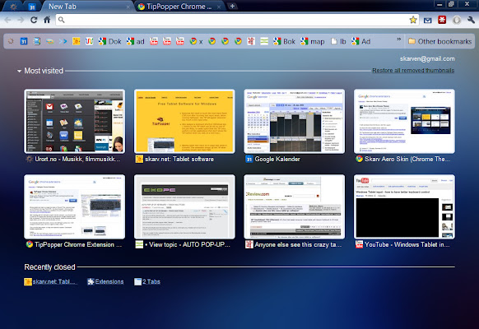This screenshot has height=329, width=479.
Task: Open the yellow skarv.net bookmark icon in bookmarks bar
Action: (x=76, y=41)
